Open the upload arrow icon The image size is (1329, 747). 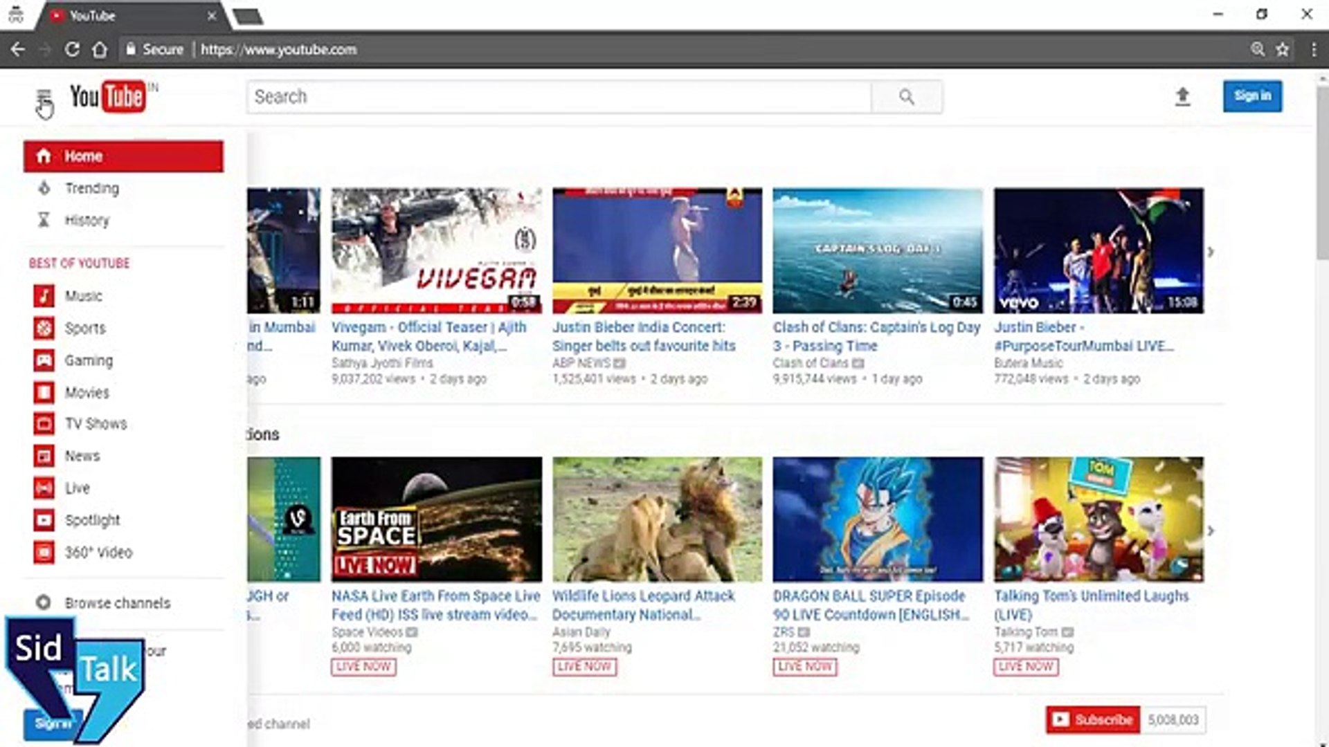pyautogui.click(x=1182, y=96)
